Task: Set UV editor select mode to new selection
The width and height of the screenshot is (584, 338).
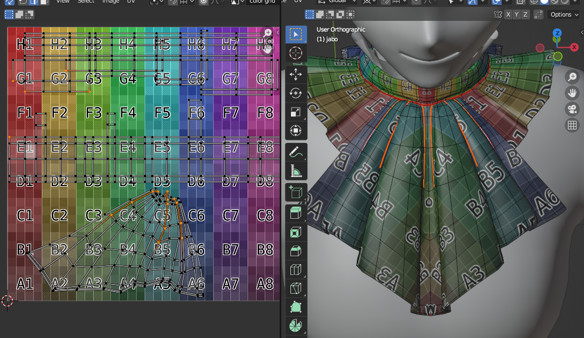Action: click(x=9, y=14)
